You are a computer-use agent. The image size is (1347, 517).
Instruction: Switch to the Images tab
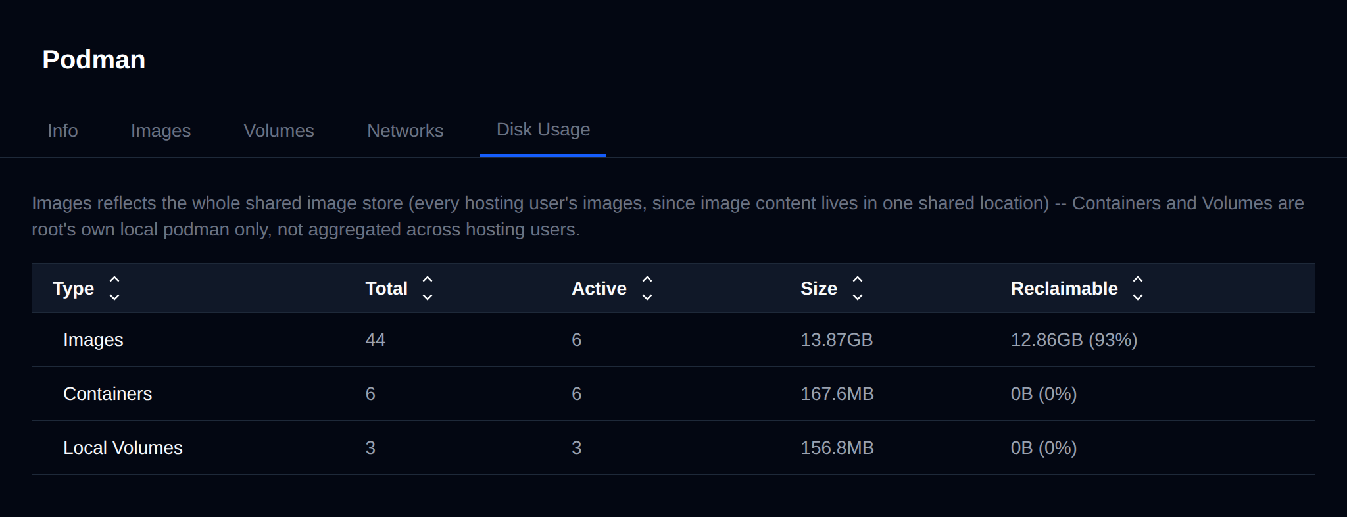(x=160, y=130)
